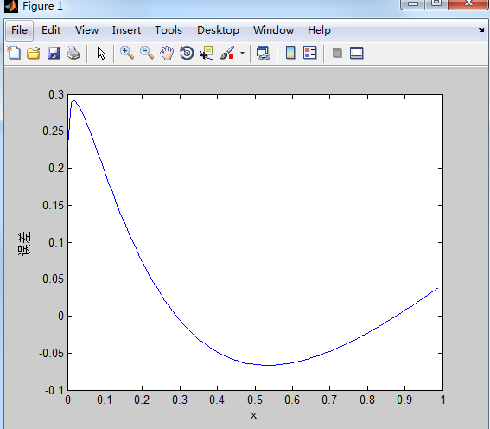
Task: Open the File menu
Action: coord(19,30)
